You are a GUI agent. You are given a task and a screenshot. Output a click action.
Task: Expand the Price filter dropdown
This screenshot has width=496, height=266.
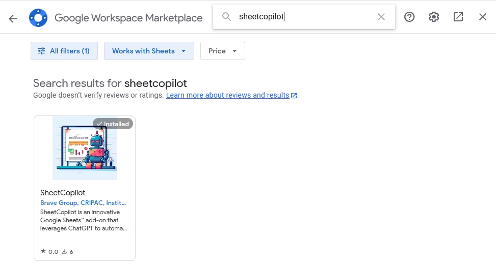(223, 51)
